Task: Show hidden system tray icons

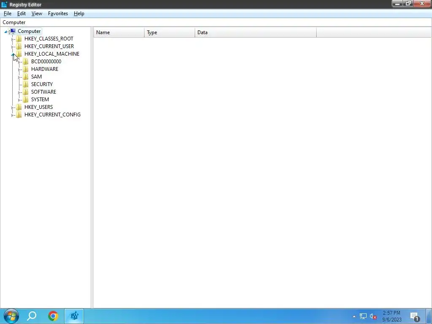Action: click(354, 316)
